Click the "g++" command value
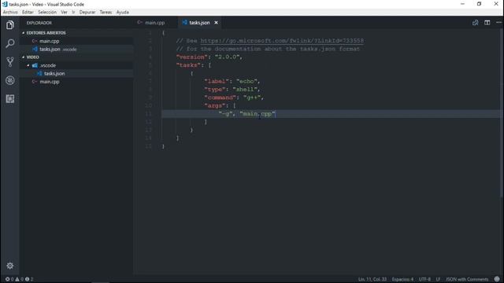 pos(252,97)
